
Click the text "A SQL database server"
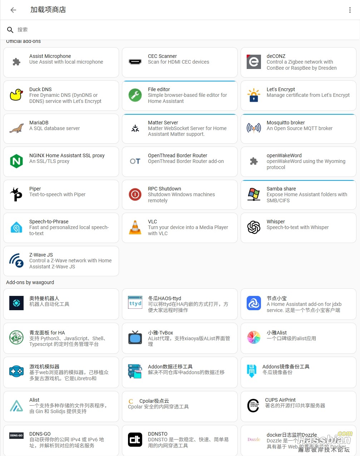point(55,128)
